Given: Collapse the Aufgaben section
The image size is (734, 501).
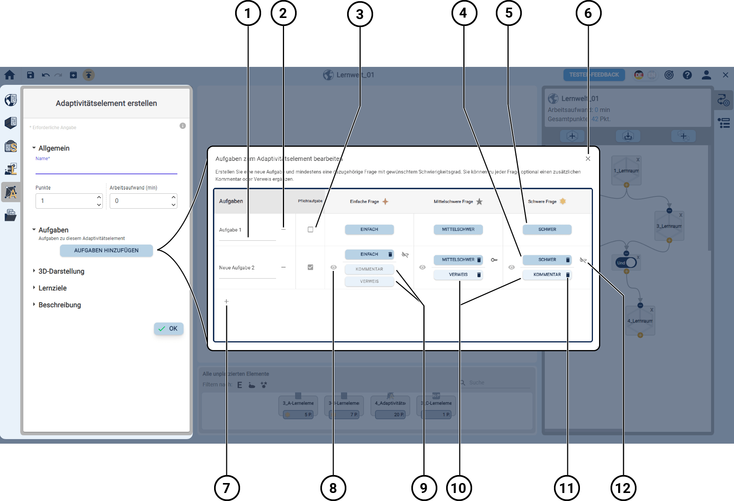Looking at the screenshot, I should (x=34, y=230).
